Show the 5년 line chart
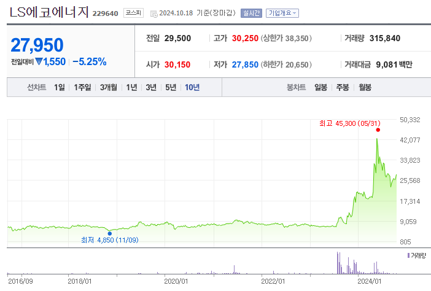Image resolution: width=431 pixels, height=291 pixels. pos(171,87)
